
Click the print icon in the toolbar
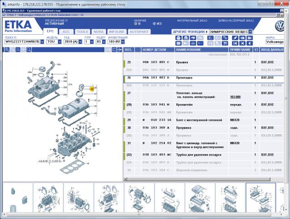point(178,38)
